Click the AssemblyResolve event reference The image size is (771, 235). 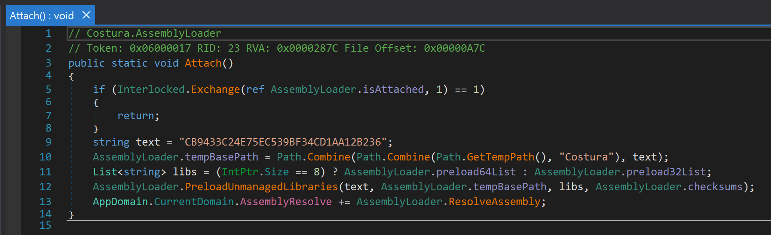pos(286,202)
